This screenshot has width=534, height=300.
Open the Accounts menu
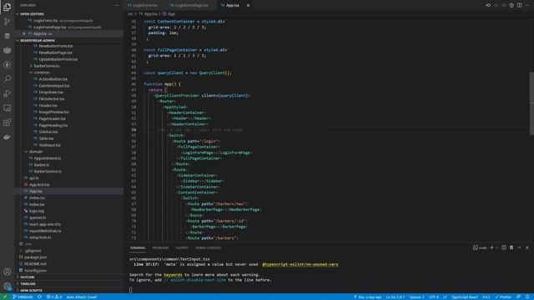(x=7, y=272)
